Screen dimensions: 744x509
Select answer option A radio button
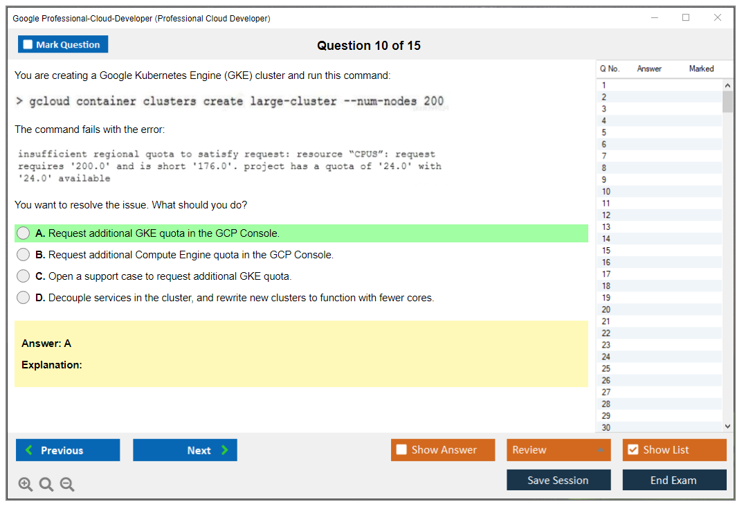pos(24,233)
